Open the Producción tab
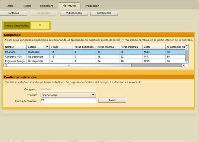This screenshot has height=142, width=199. click(92, 6)
